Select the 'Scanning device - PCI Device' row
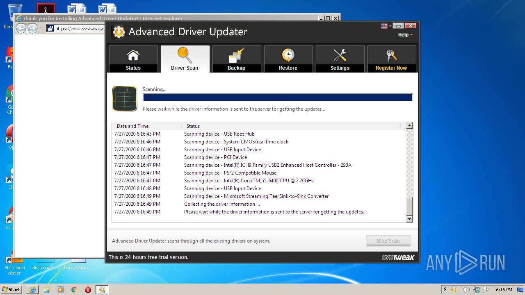Image resolution: width=525 pixels, height=295 pixels. pyautogui.click(x=259, y=157)
